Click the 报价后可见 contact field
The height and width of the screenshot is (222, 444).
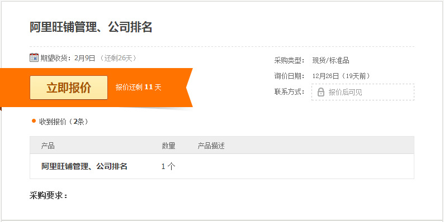pos(363,92)
